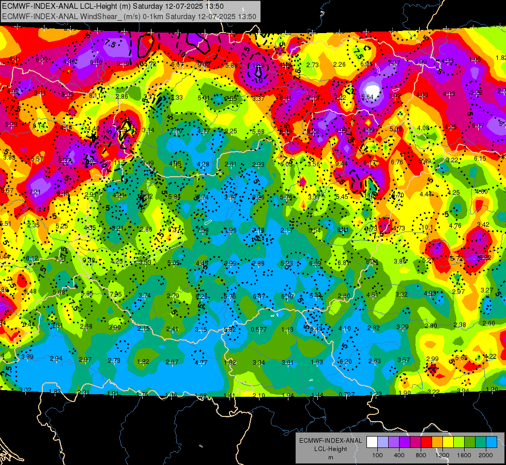Viewport: 506px width, 465px height.
Task: Click the 'm' unit label in the legend
Action: 330,458
